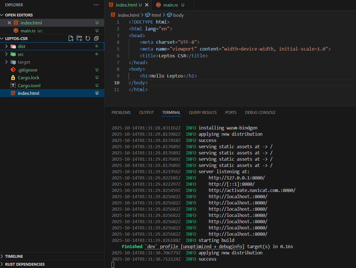Open Cargo.toml file in Explorer
Screen dimensions: 356x268
click(52, 85)
